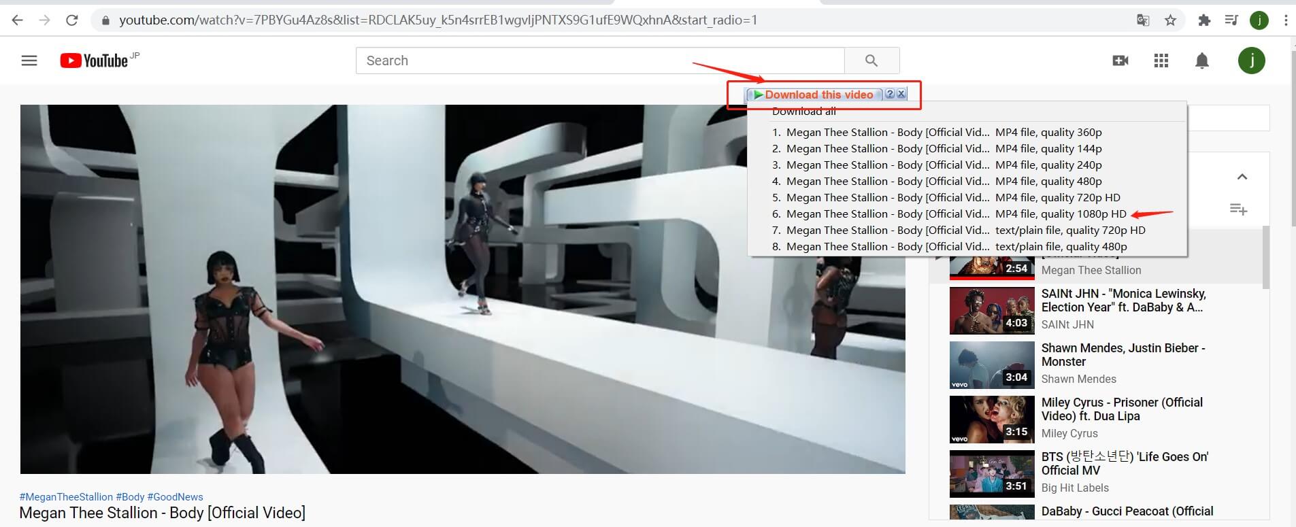Image resolution: width=1296 pixels, height=527 pixels.
Task: Open the notifications bell
Action: pos(1202,61)
